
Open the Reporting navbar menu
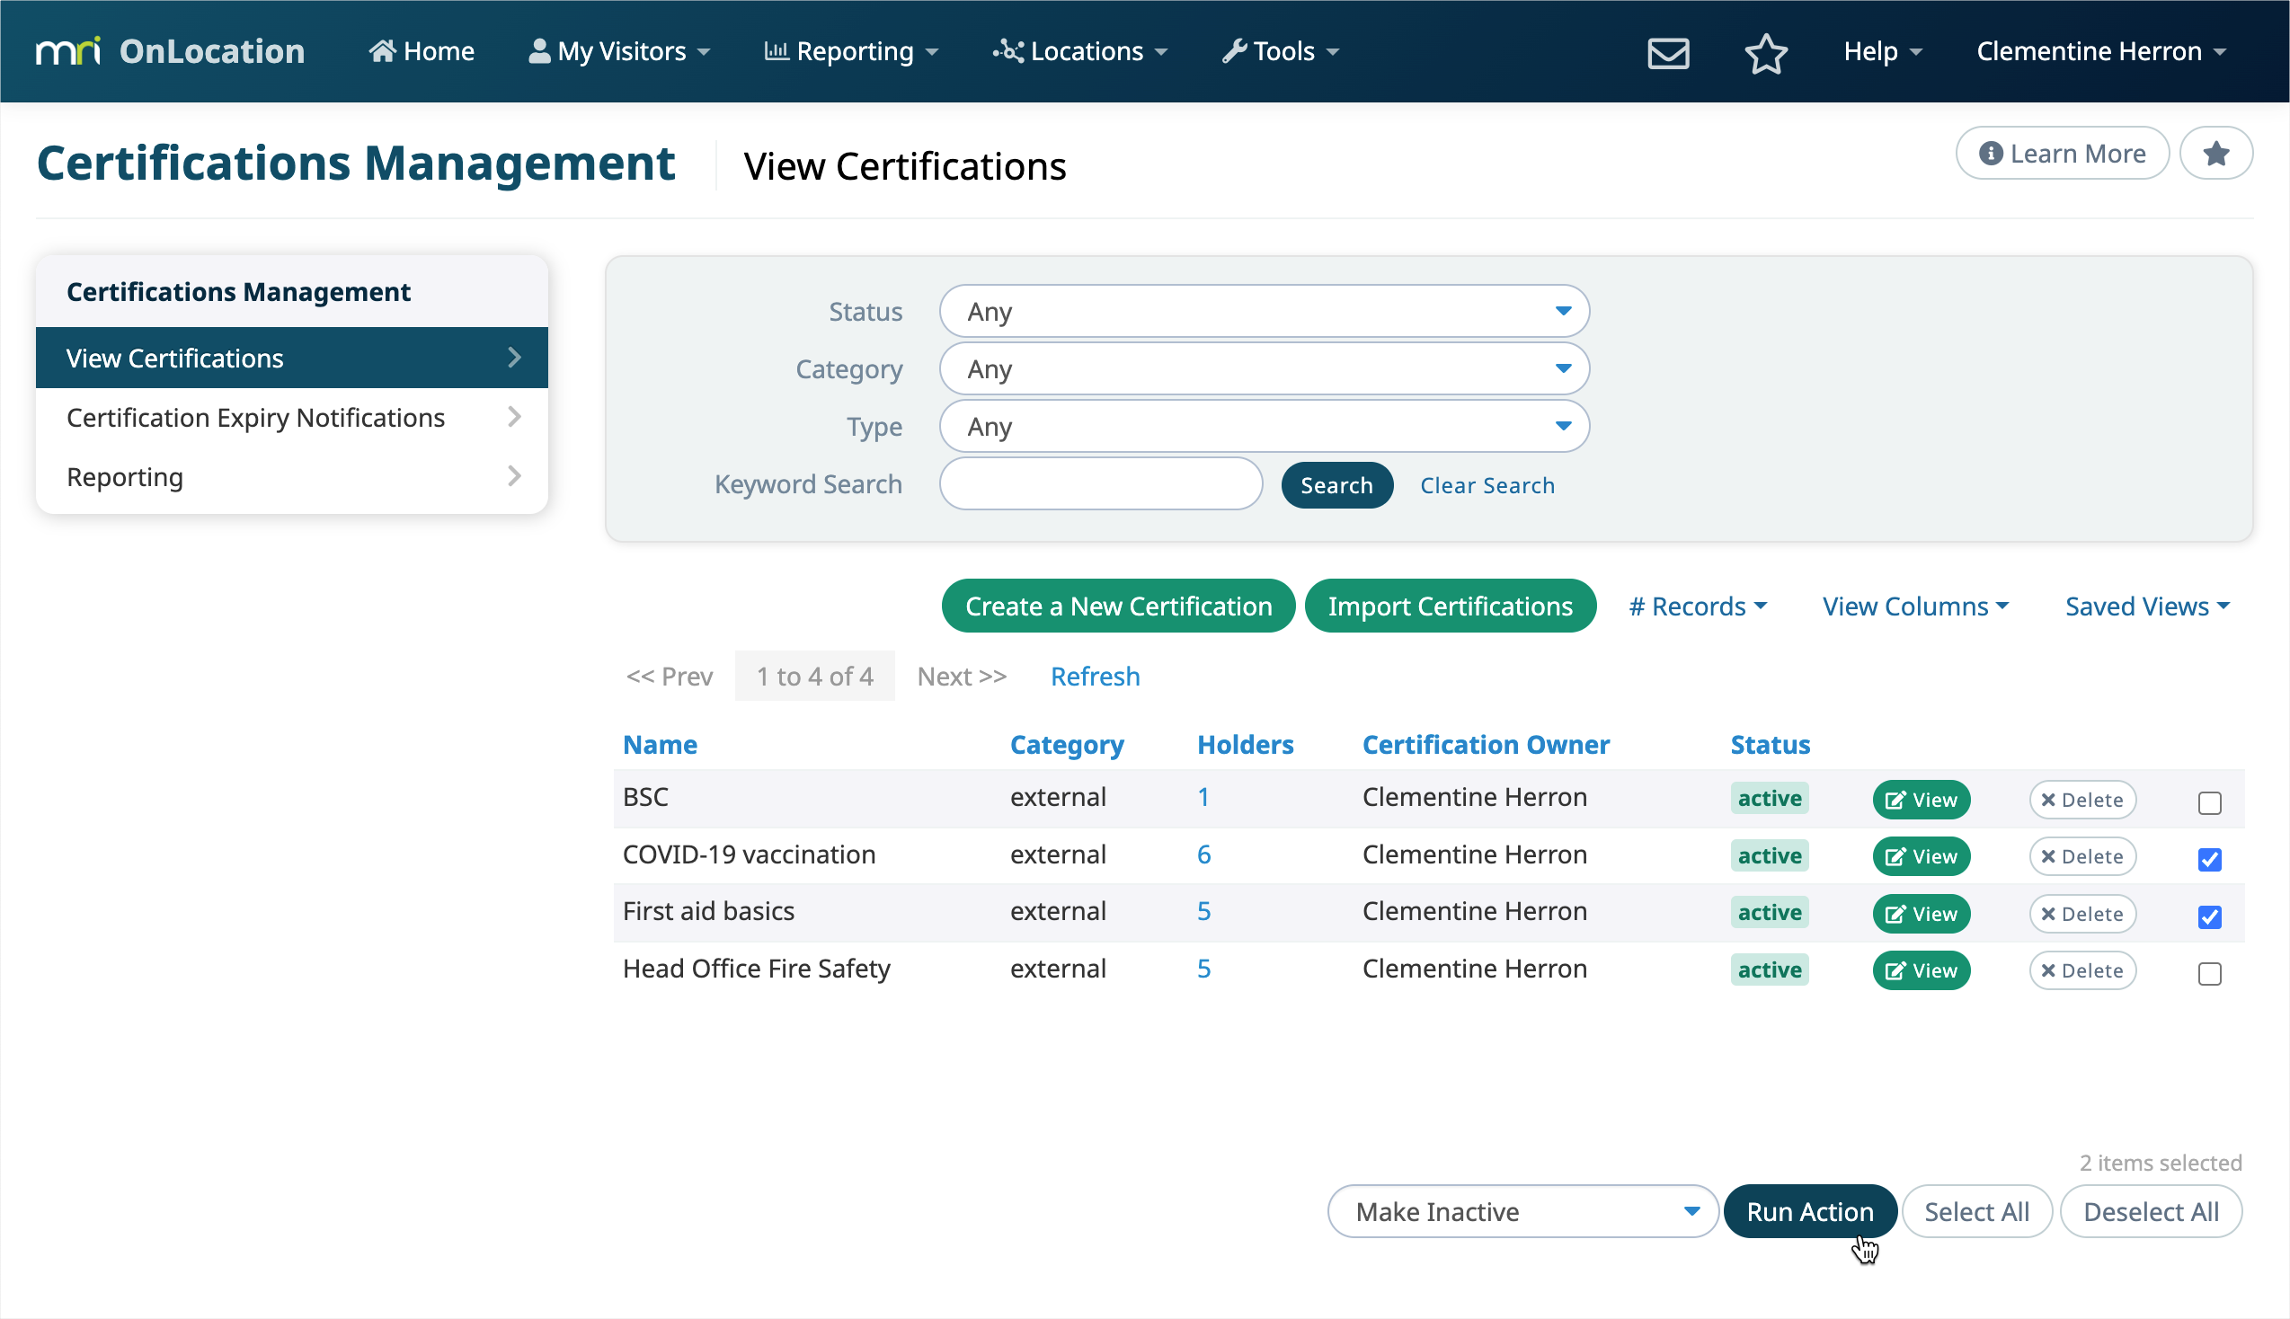point(851,51)
